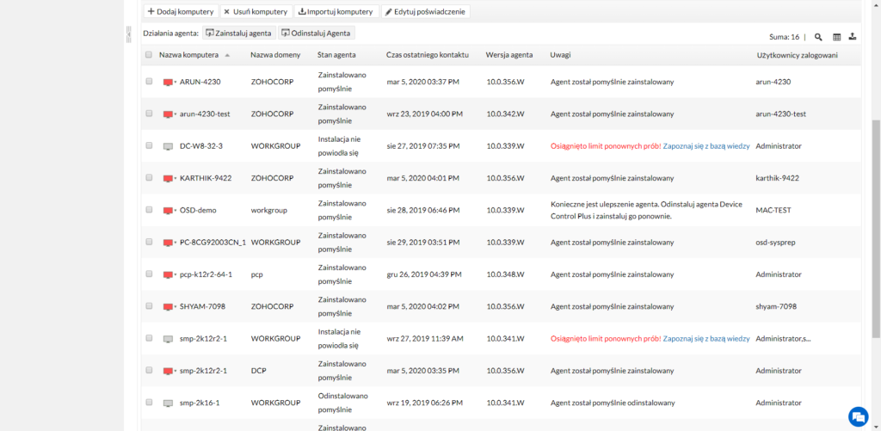Click the gray monitor icon for DC-W8-32-3
The height and width of the screenshot is (431, 881).
168,146
